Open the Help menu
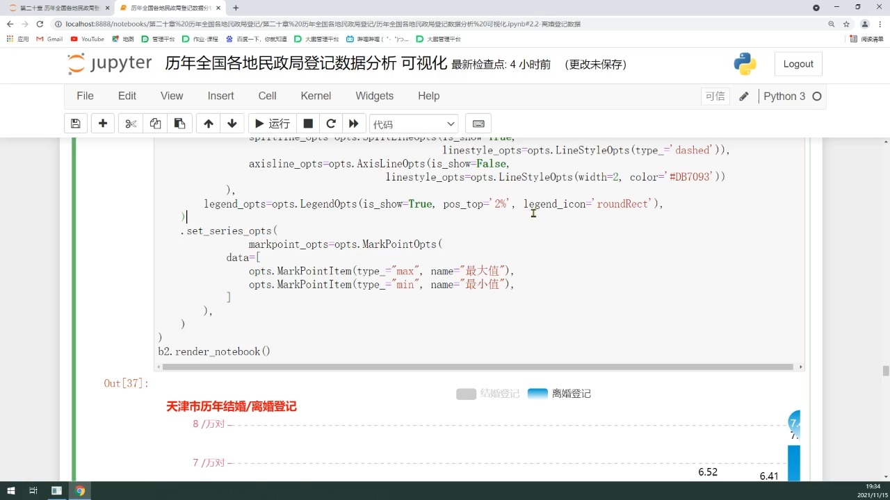This screenshot has width=890, height=500. [428, 96]
